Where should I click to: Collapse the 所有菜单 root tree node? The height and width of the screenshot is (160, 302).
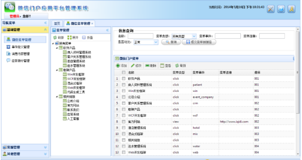click(53, 43)
